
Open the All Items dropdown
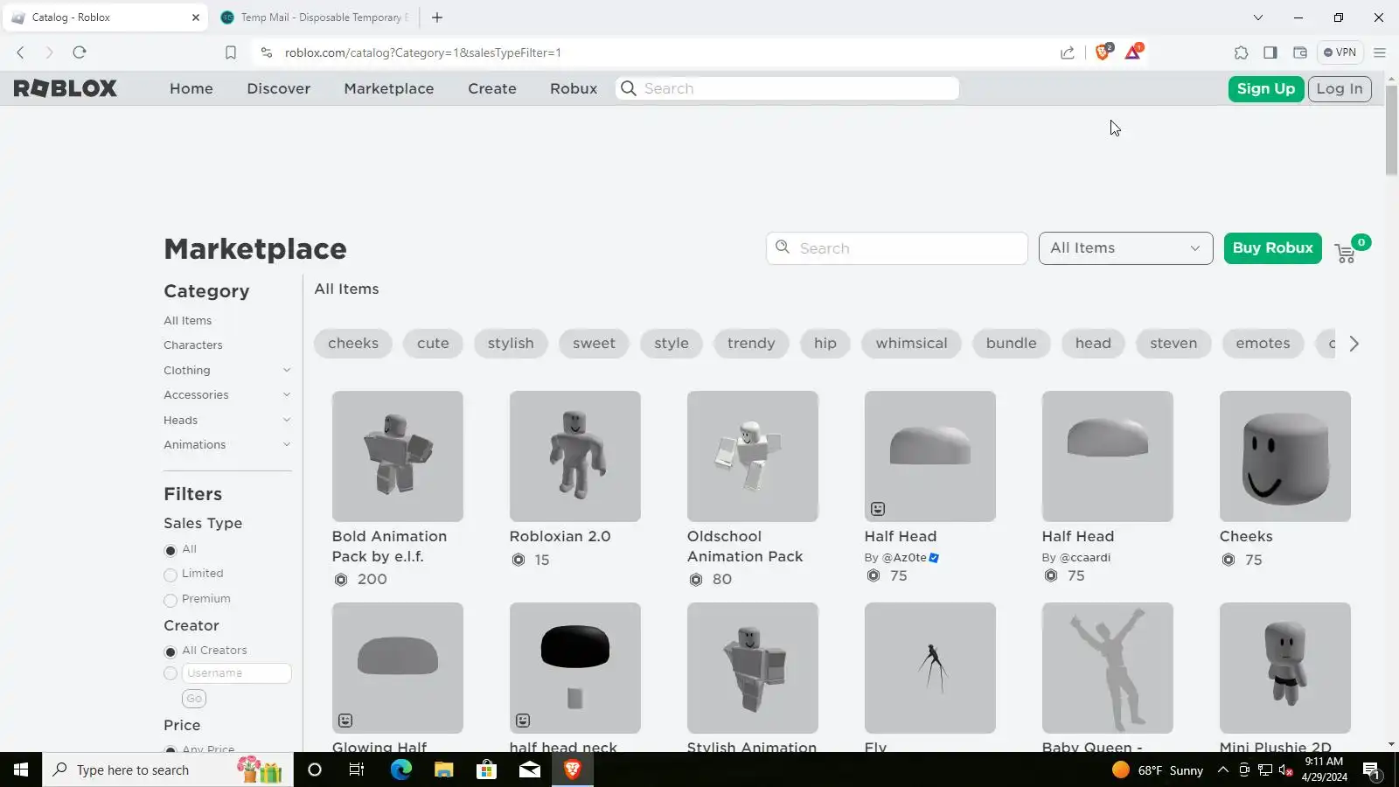point(1125,248)
